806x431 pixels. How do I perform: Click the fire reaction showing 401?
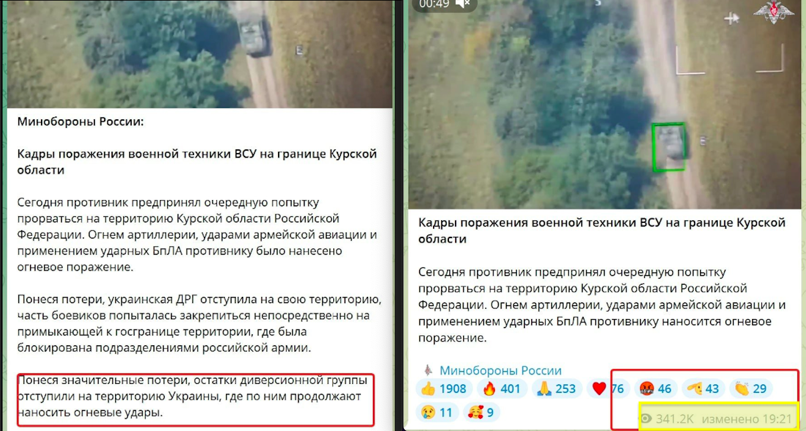coord(502,389)
